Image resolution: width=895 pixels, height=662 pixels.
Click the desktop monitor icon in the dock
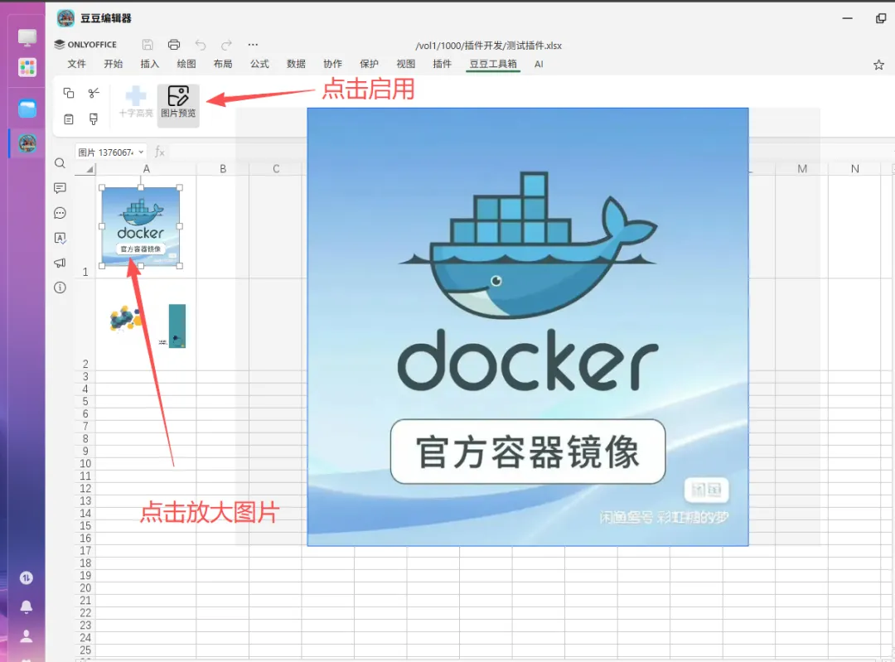(27, 37)
